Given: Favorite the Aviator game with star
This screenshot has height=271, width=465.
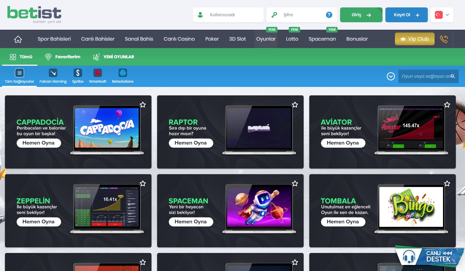Looking at the screenshot, I should [447, 105].
